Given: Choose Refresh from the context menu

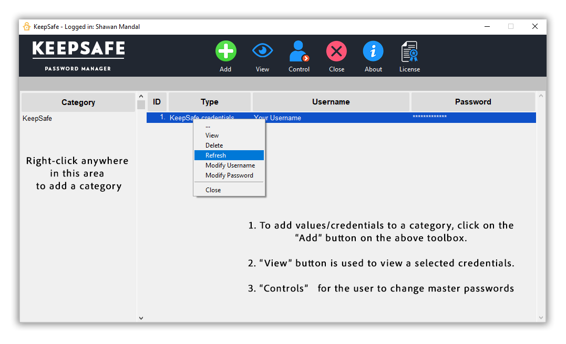Looking at the screenshot, I should 229,155.
